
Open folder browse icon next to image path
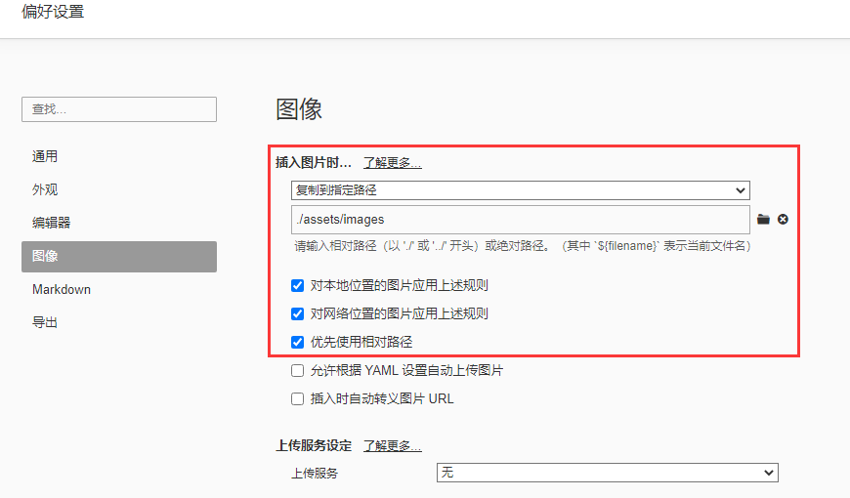(x=763, y=220)
